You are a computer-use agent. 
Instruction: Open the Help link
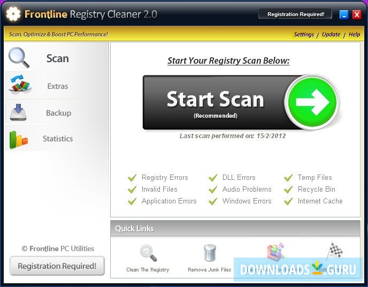pyautogui.click(x=354, y=34)
